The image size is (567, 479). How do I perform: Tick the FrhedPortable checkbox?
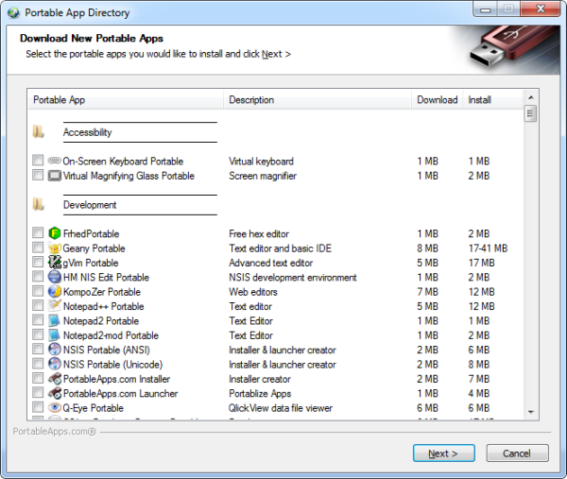click(x=38, y=232)
